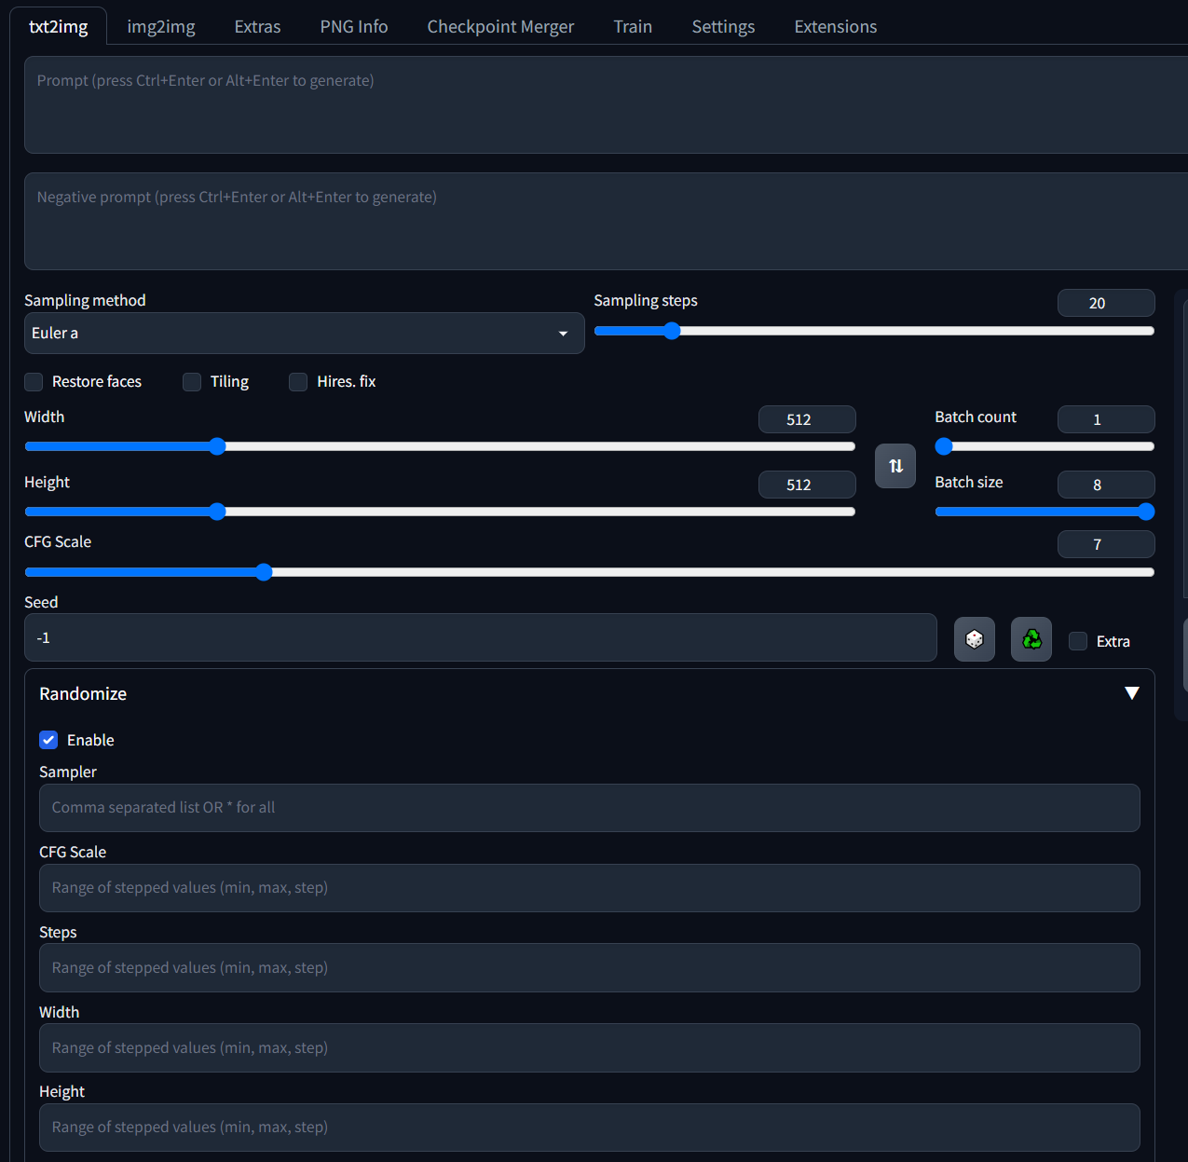Click into the Prompt text box
The width and height of the screenshot is (1188, 1162).
point(606,104)
